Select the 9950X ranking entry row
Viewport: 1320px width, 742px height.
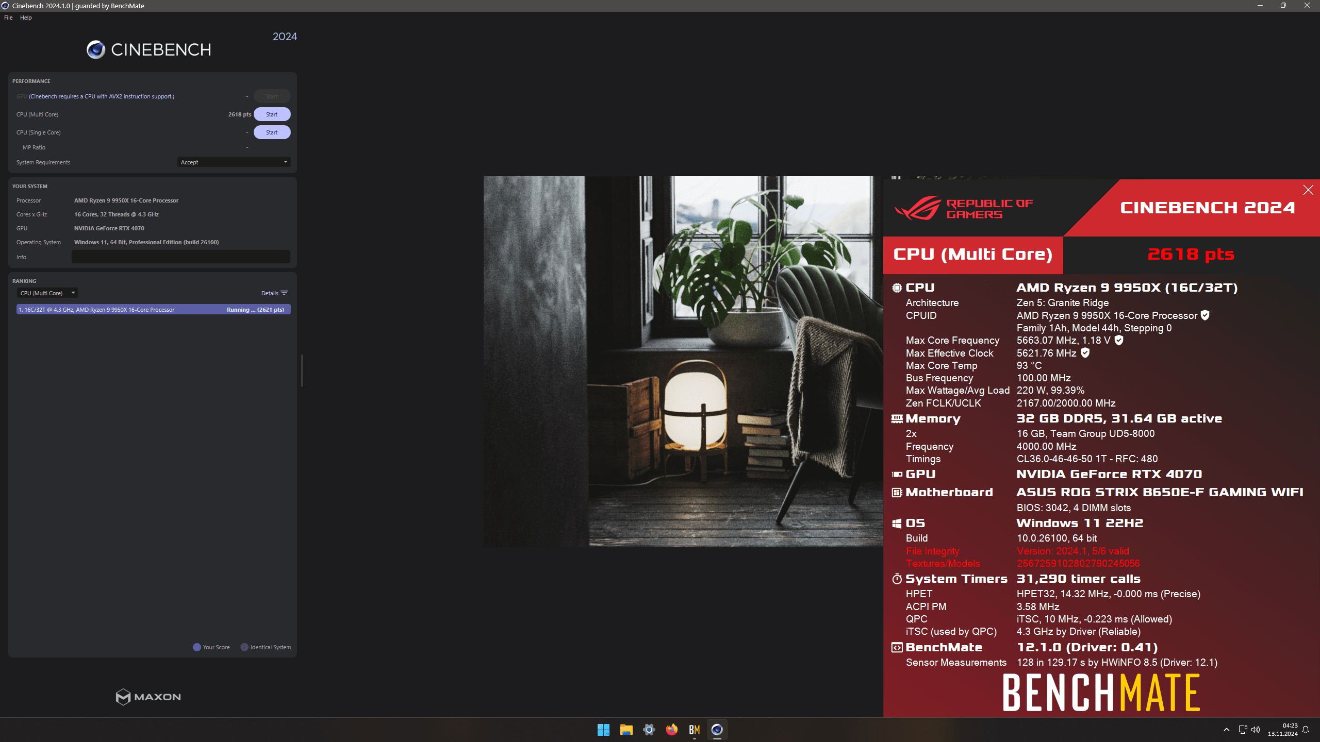pyautogui.click(x=153, y=310)
